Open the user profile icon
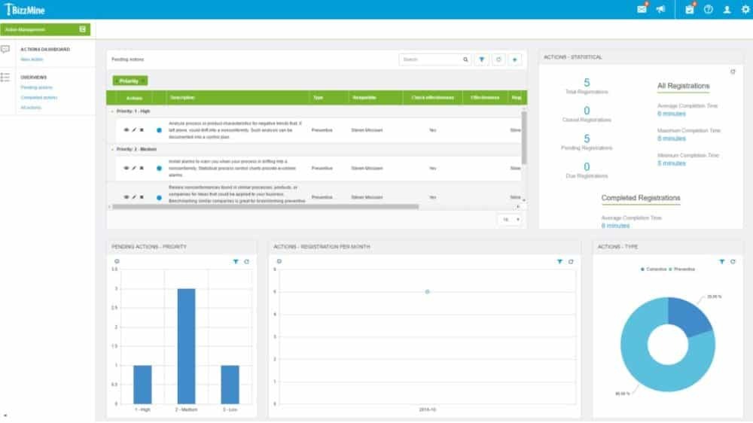 pyautogui.click(x=727, y=9)
